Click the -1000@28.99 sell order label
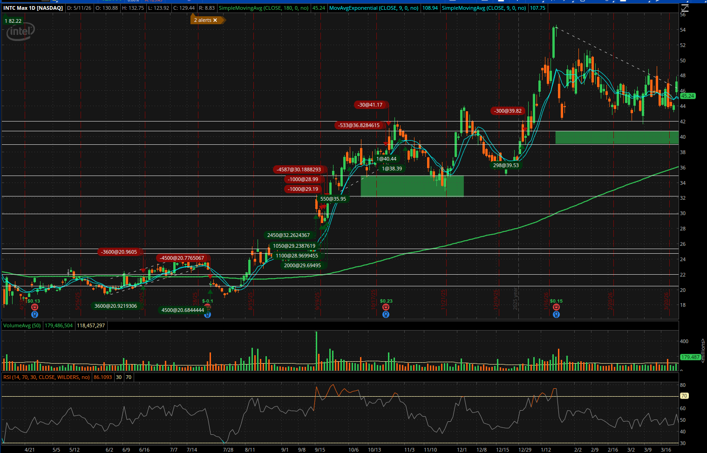Image resolution: width=707 pixels, height=453 pixels. click(x=303, y=179)
